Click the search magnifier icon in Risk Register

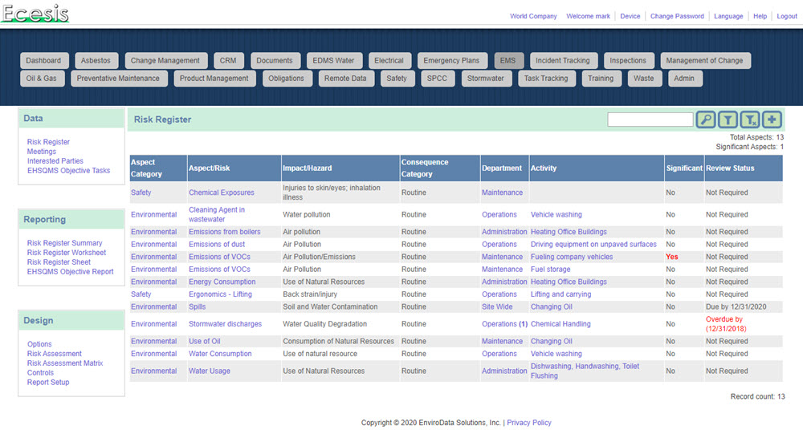click(705, 120)
